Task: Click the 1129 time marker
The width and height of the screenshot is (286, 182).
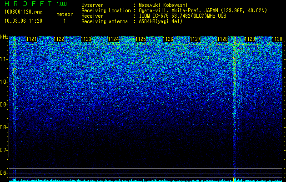Action: pyautogui.click(x=250, y=39)
